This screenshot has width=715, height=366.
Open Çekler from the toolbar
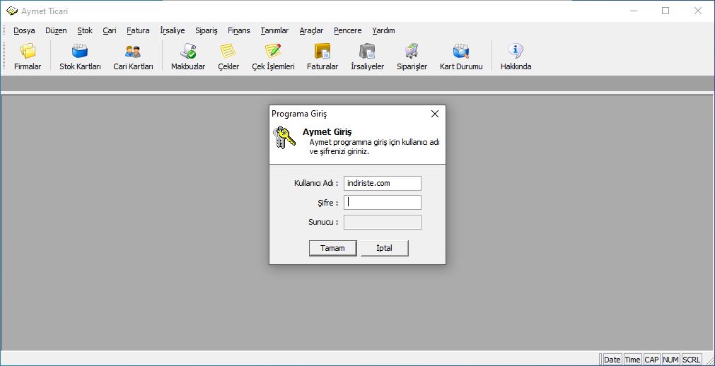click(228, 57)
